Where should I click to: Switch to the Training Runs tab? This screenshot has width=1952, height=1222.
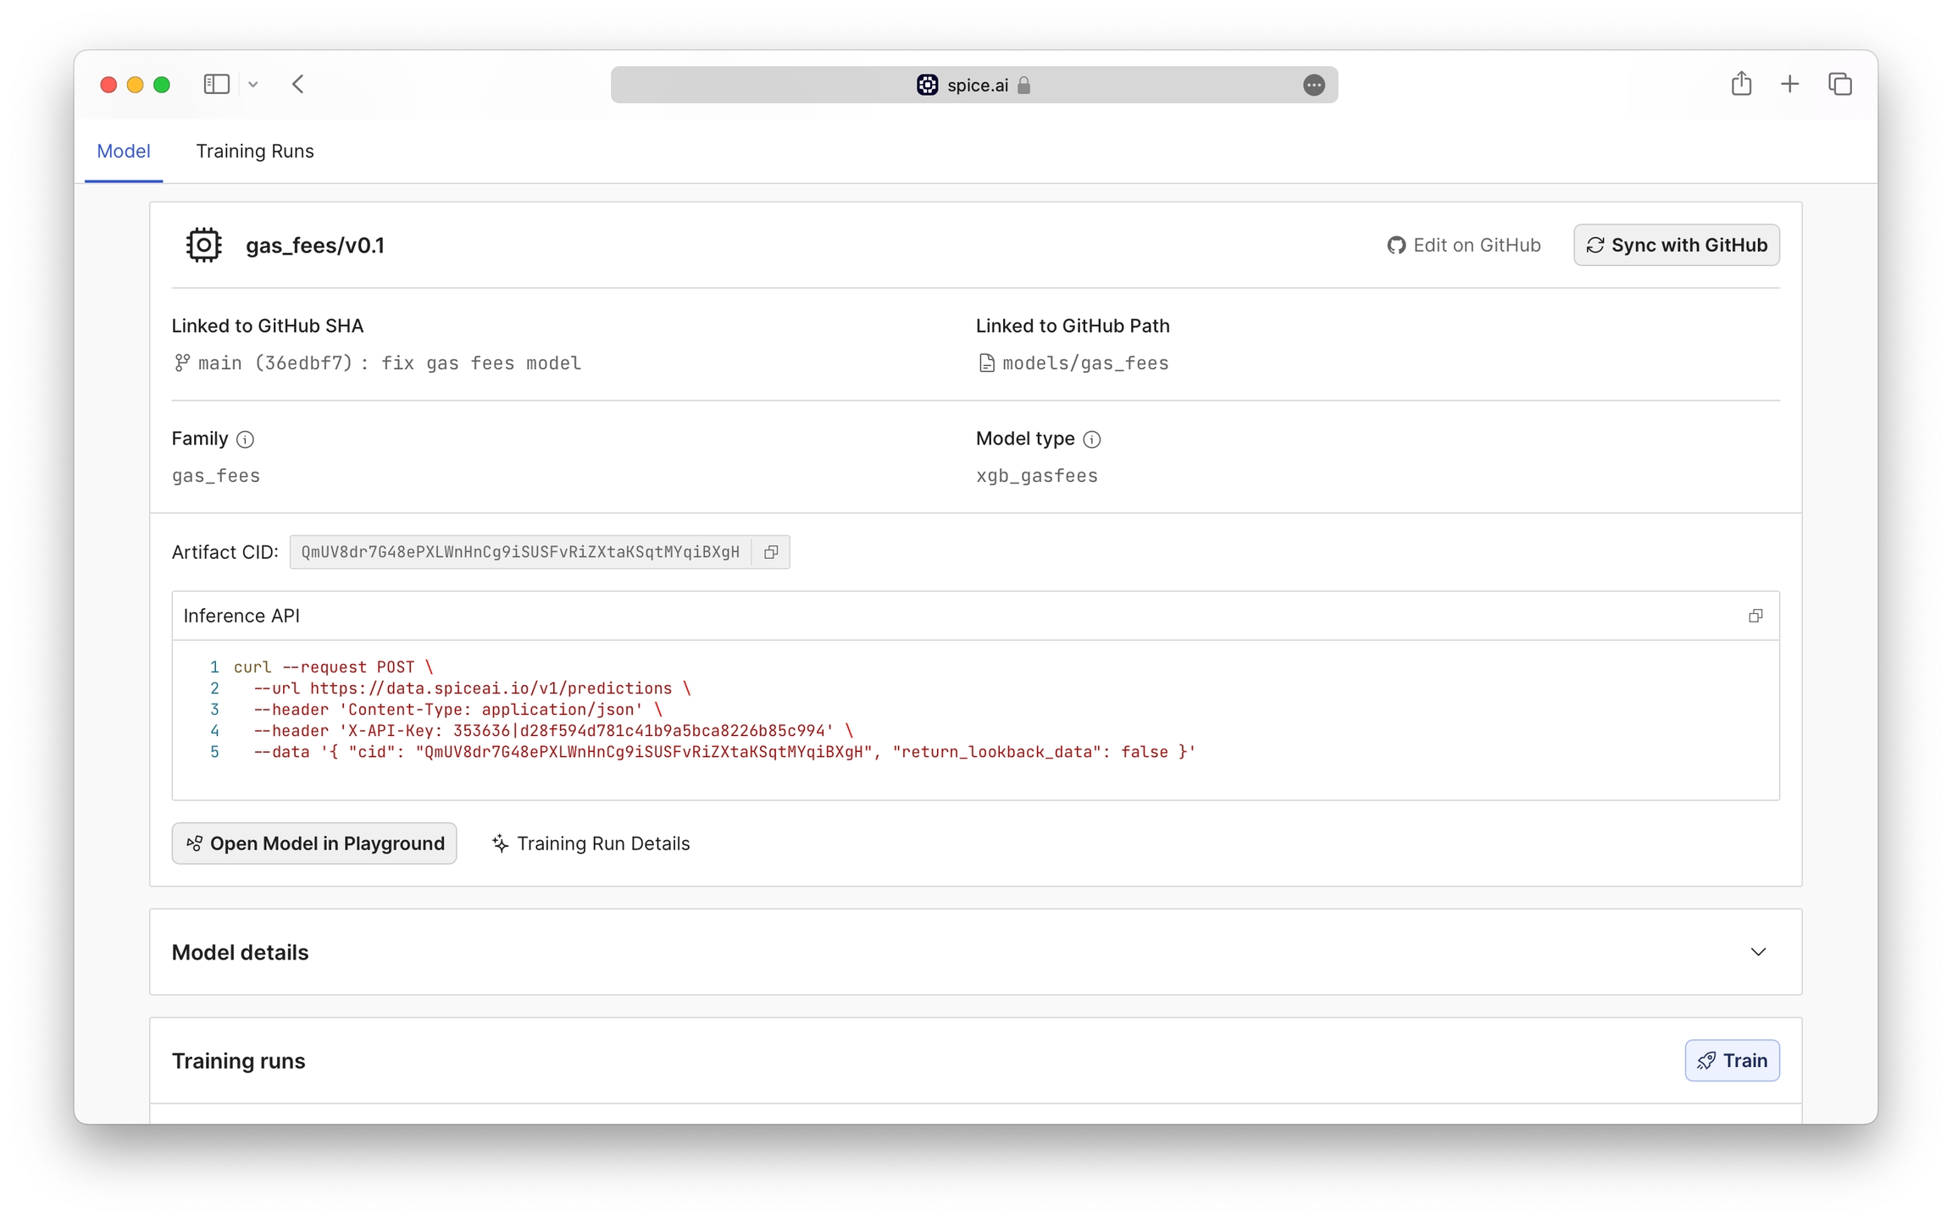[254, 151]
